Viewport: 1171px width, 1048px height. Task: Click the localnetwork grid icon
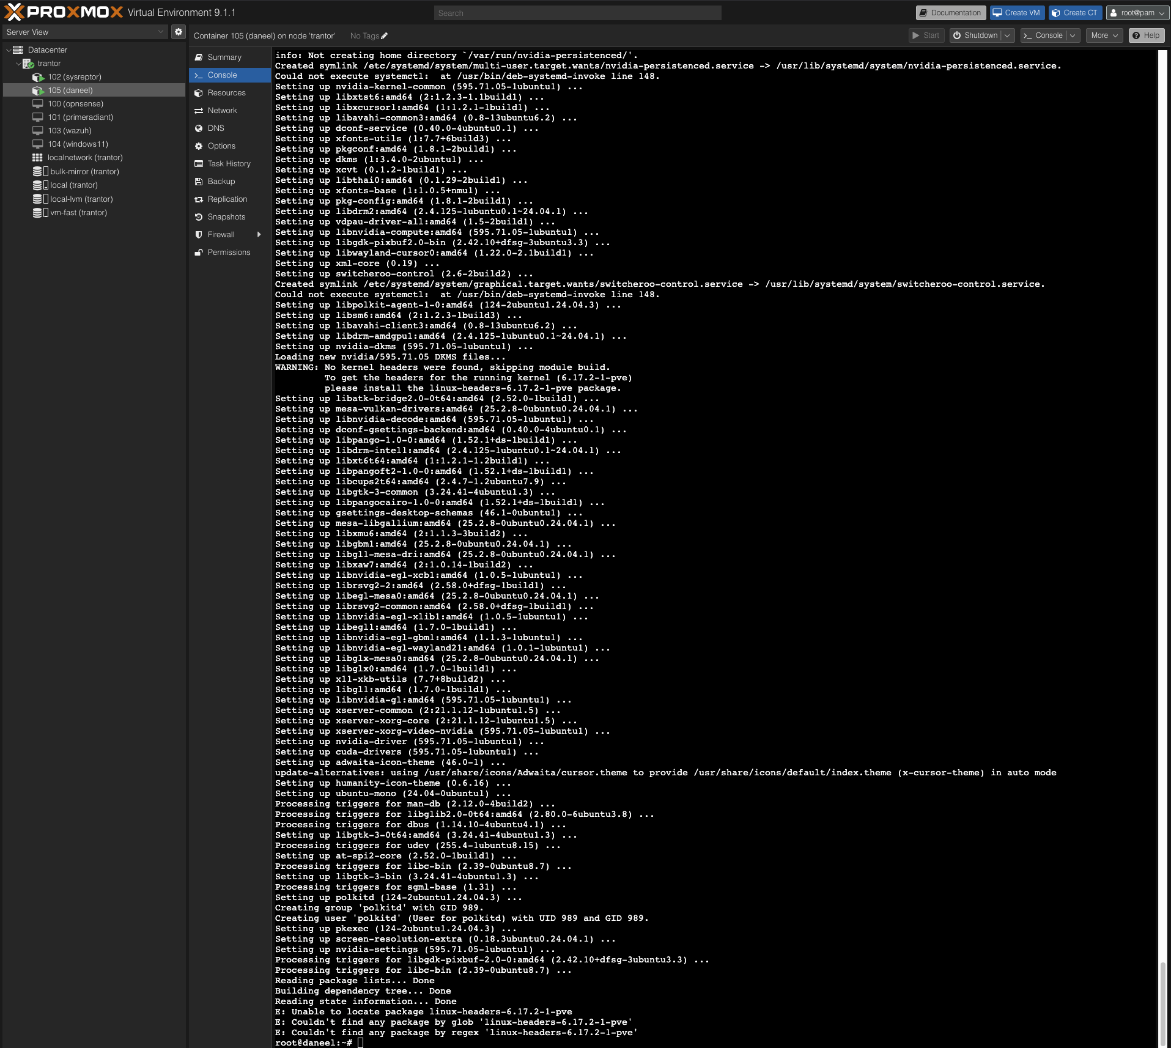pos(38,158)
